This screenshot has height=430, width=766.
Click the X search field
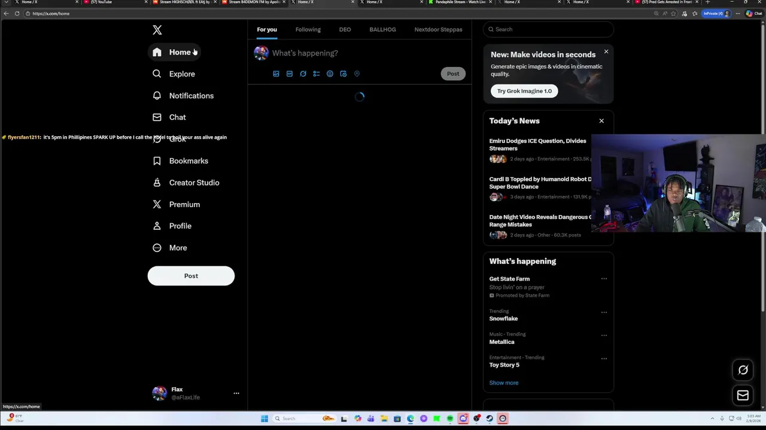548,29
